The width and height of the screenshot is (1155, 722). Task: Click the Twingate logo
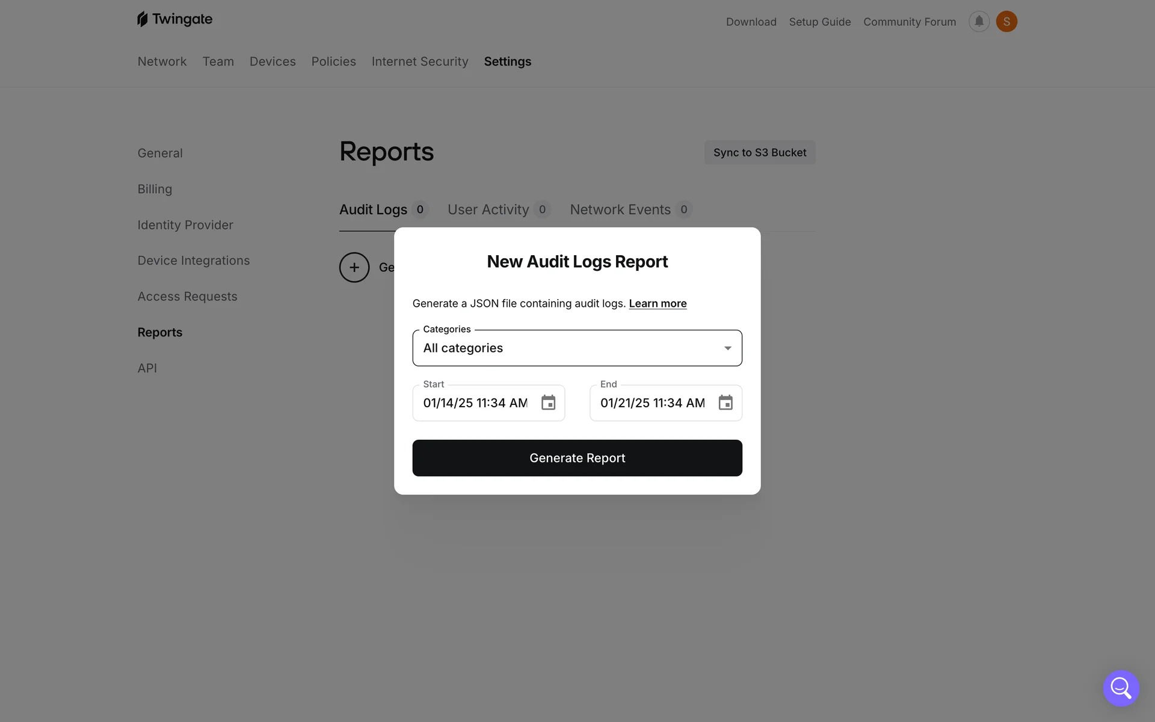pyautogui.click(x=174, y=19)
